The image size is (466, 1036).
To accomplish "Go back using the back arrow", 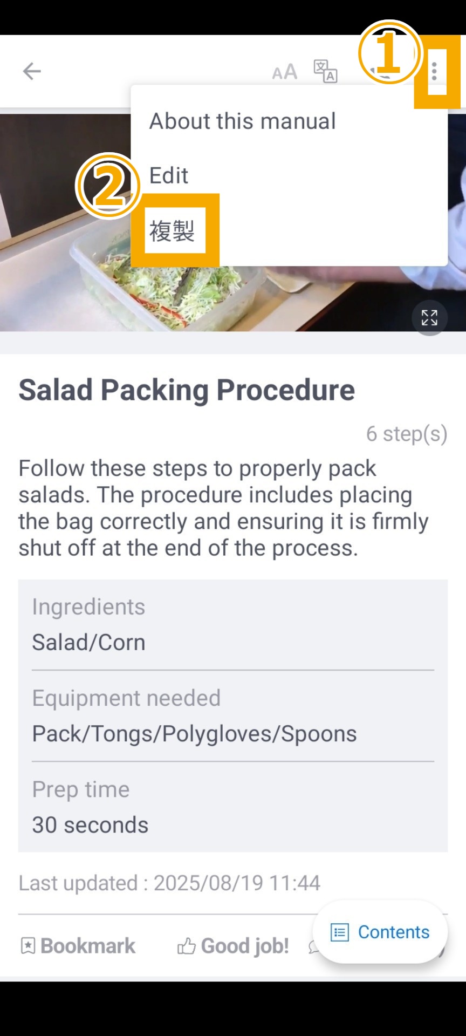I will pos(32,71).
